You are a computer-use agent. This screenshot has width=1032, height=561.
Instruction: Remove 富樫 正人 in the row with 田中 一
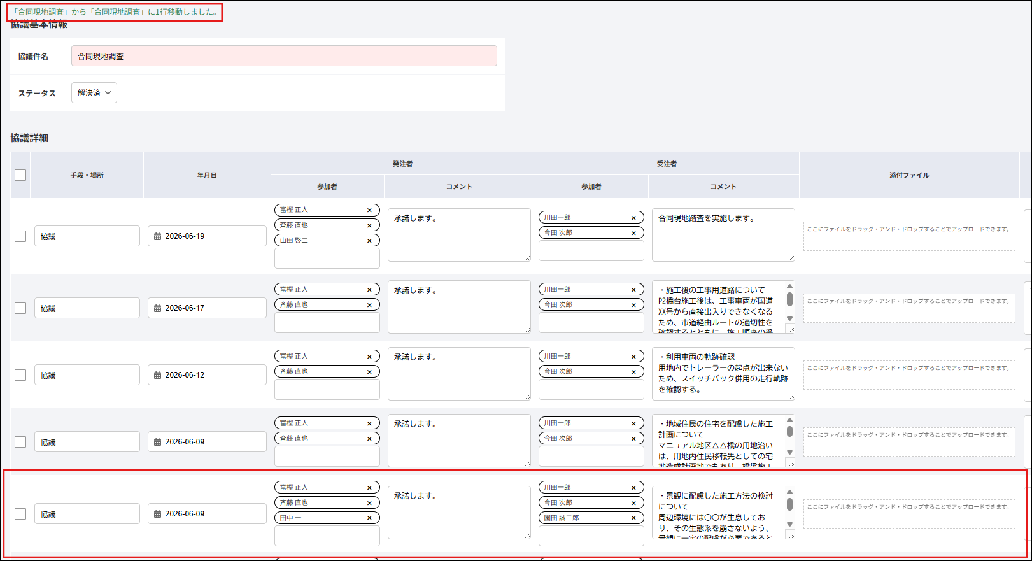tap(369, 488)
